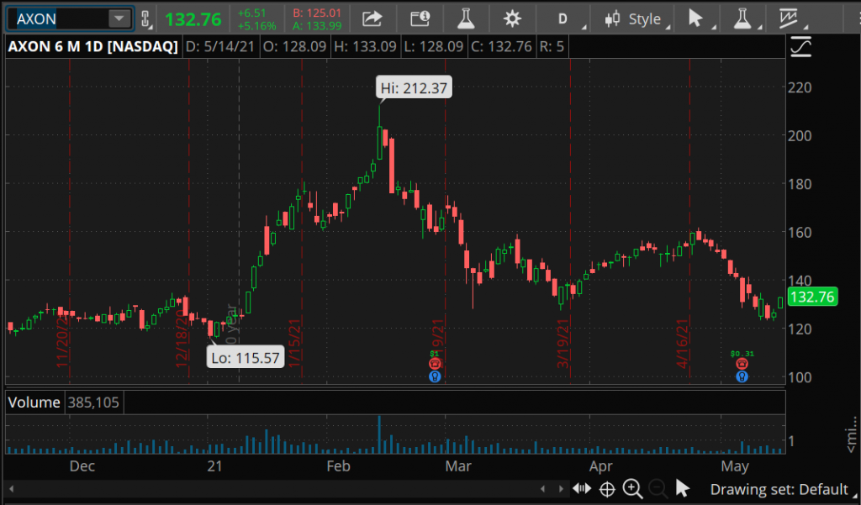Viewport: 861px width, 505px height.
Task: Click the Feb label on time axis
Action: tap(338, 466)
